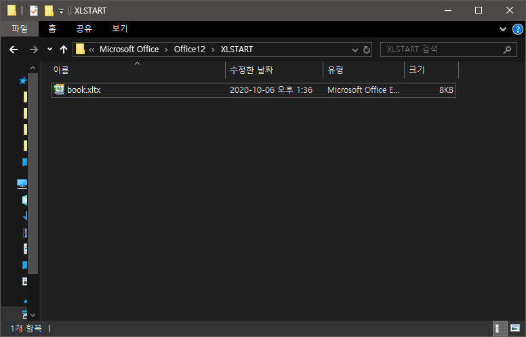Select the book.xltx Excel template icon
Image resolution: width=526 pixels, height=337 pixels.
[x=59, y=90]
